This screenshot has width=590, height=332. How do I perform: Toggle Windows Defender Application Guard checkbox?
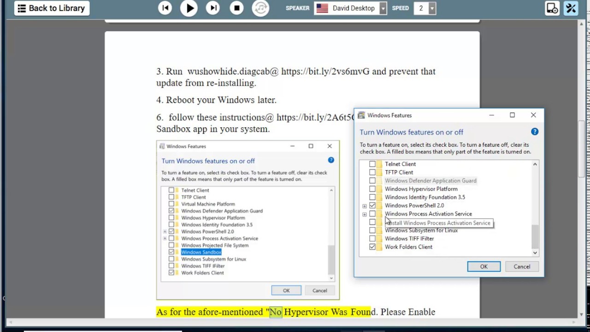(x=372, y=181)
